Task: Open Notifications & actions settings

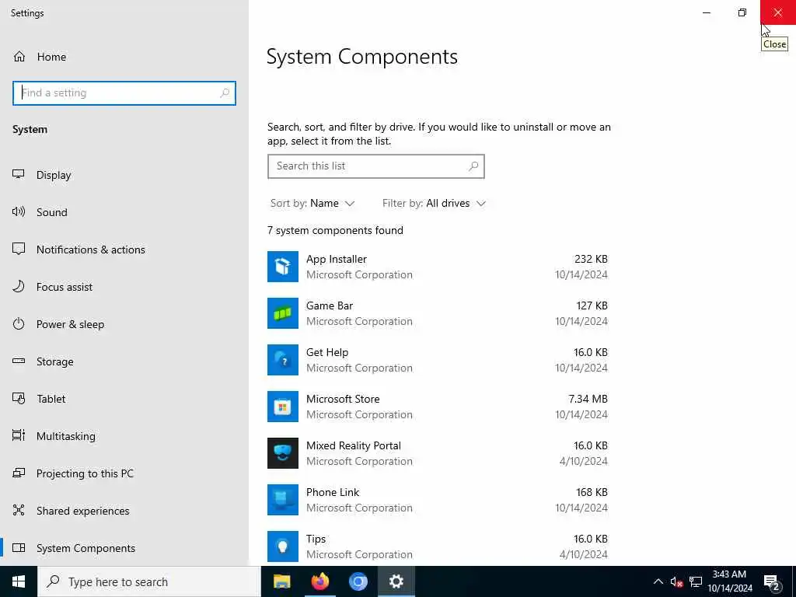Action: point(124,250)
